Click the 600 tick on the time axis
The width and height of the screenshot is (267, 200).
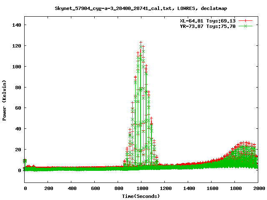click(x=95, y=188)
